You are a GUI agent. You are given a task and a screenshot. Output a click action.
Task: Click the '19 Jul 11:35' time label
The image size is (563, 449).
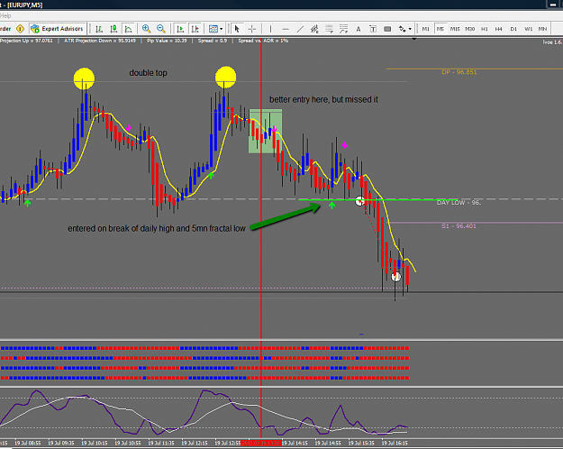tap(160, 444)
